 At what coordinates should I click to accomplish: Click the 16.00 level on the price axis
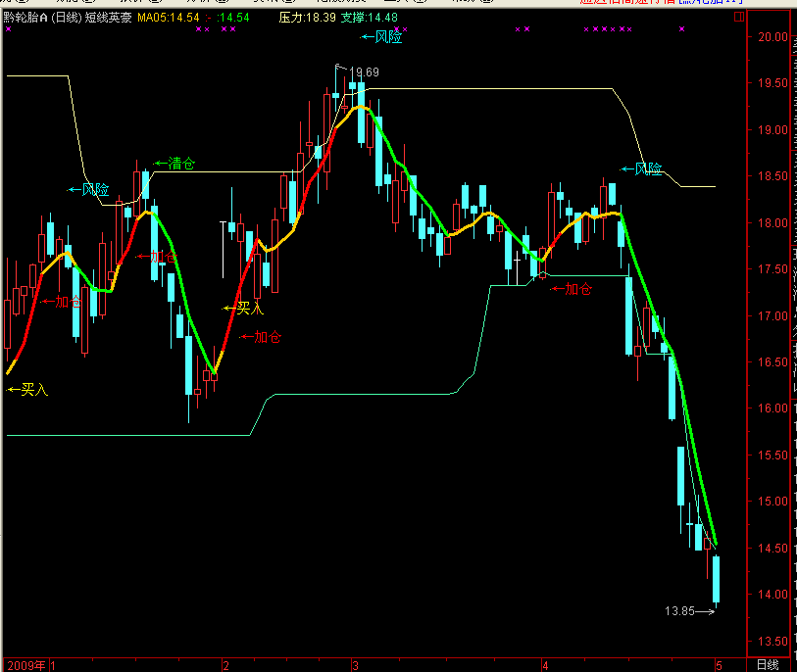(x=772, y=408)
